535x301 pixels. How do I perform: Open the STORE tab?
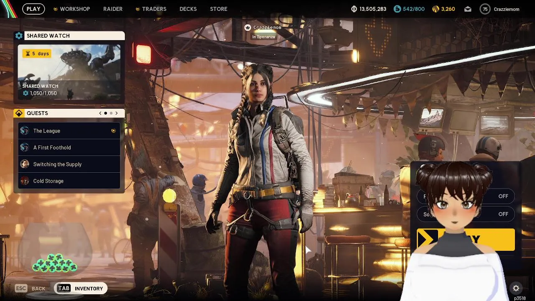219,9
